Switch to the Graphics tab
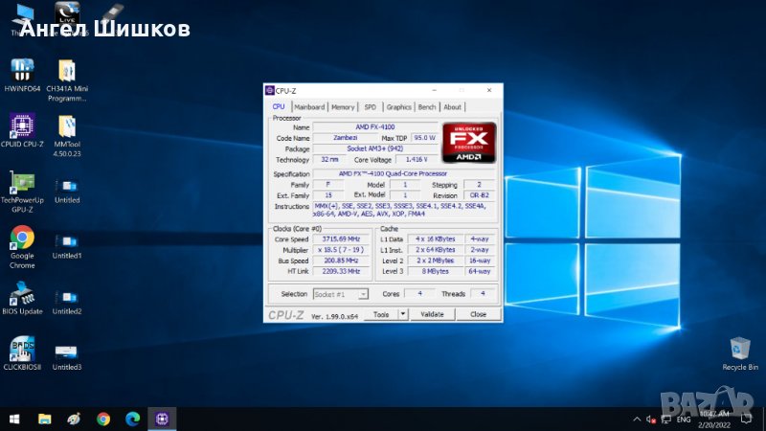766x431 pixels. (x=399, y=107)
